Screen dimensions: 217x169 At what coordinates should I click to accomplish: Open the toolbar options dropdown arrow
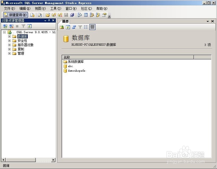coord(109,16)
